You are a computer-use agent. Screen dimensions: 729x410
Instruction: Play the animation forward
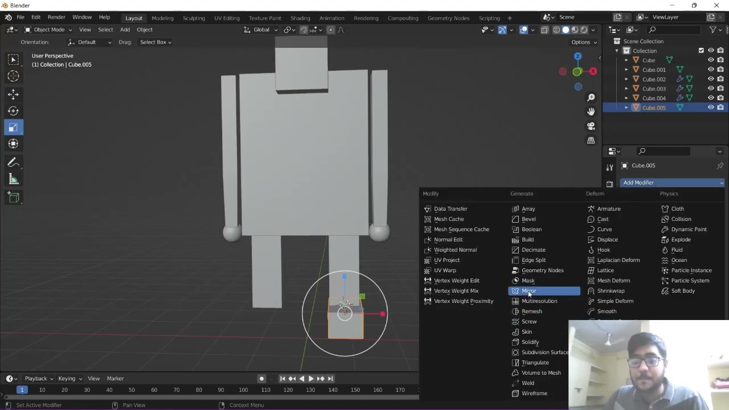(x=311, y=379)
